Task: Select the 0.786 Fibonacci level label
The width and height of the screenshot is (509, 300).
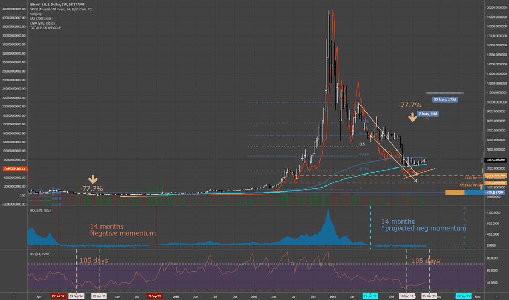Action: coord(364,169)
